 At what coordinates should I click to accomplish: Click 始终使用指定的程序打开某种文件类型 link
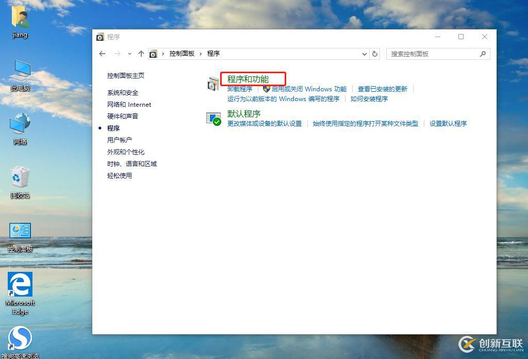(366, 124)
